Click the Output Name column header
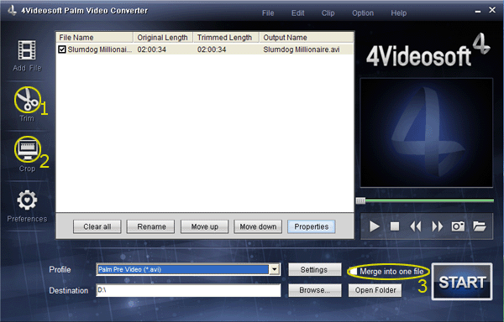Image resolution: width=504 pixels, height=322 pixels. point(307,38)
